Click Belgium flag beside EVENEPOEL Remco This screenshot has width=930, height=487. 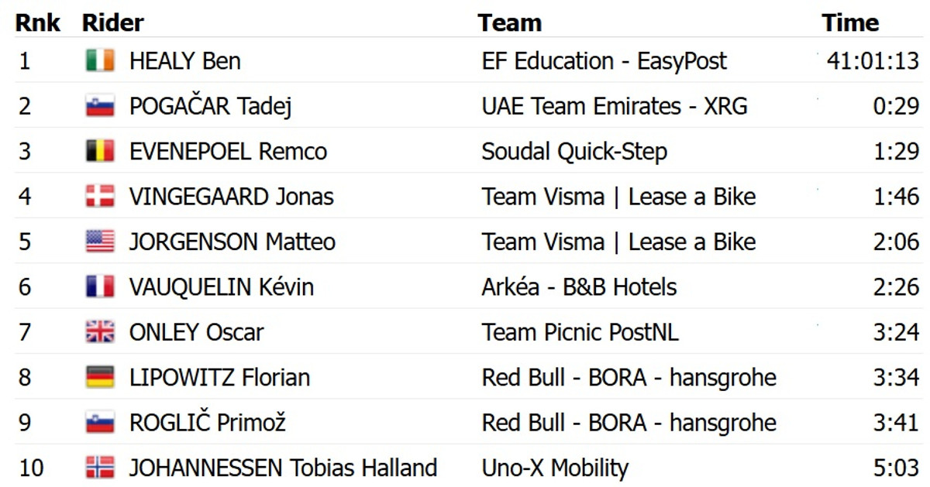pos(100,151)
